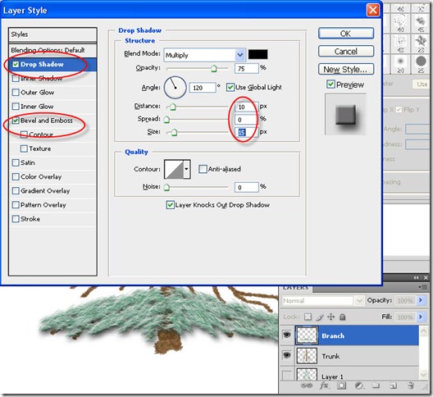Enable the Outer Glow checkbox
Image resolution: width=433 pixels, height=397 pixels.
click(16, 92)
